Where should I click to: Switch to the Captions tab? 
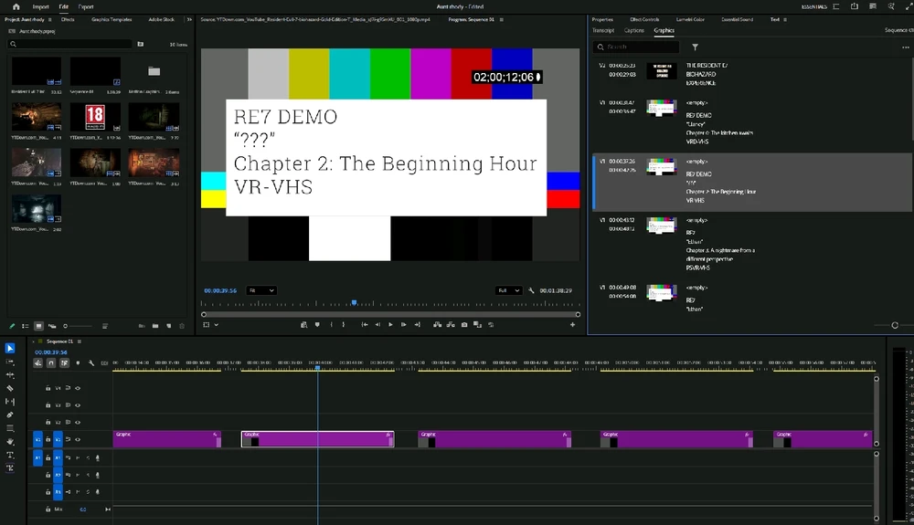pyautogui.click(x=633, y=30)
